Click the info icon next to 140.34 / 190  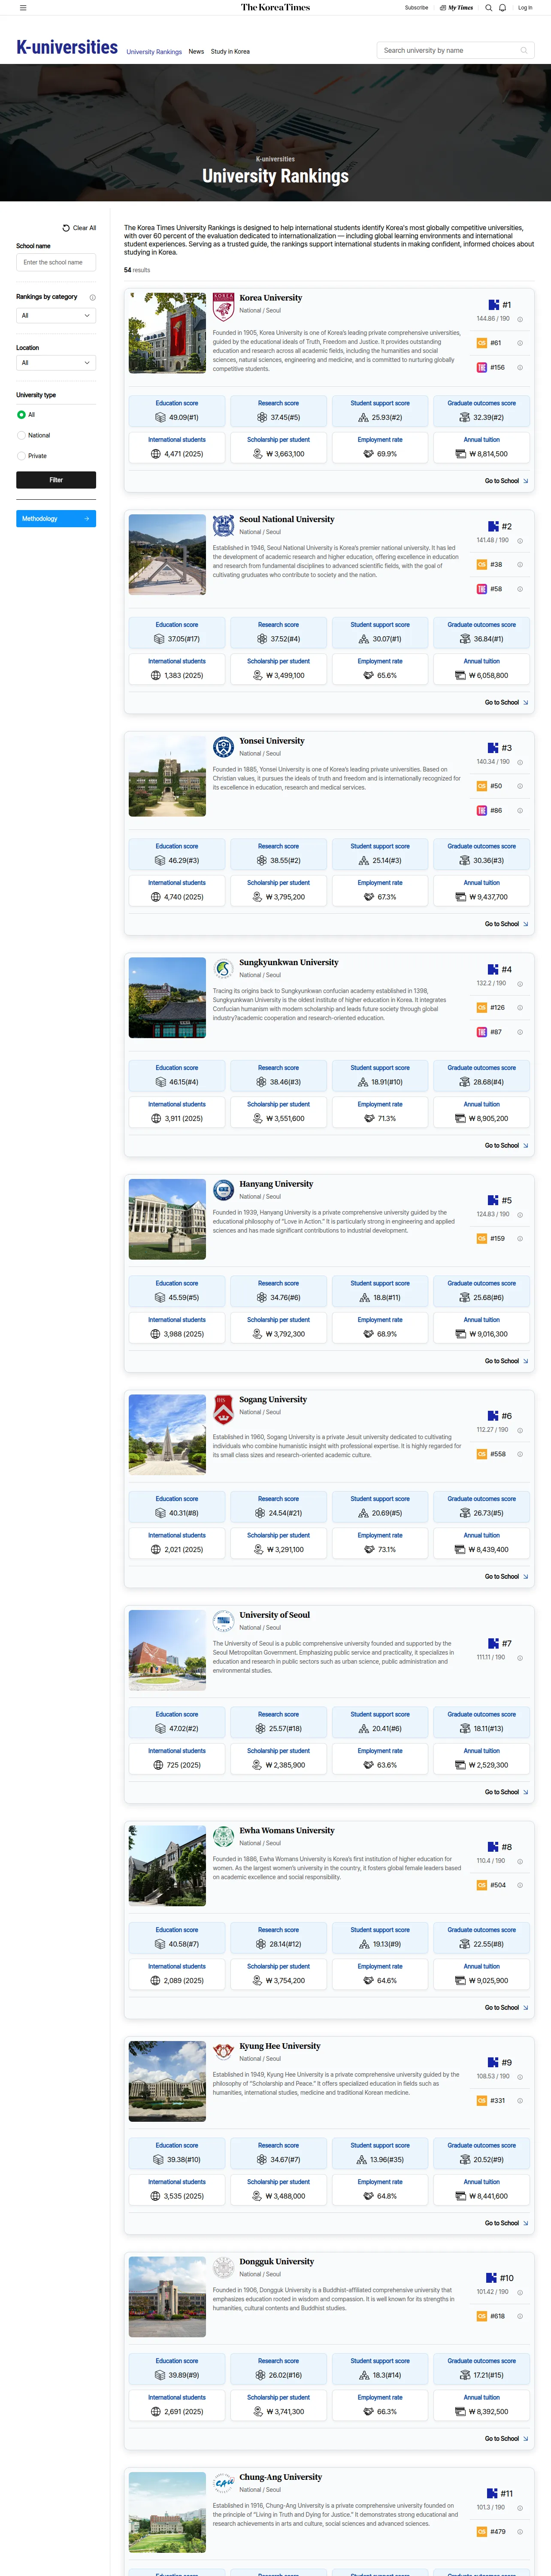tap(520, 763)
